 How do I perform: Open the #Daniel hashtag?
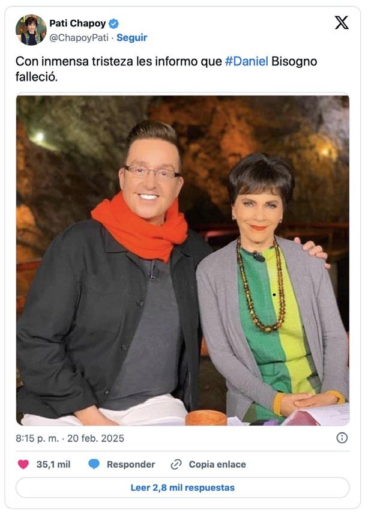pyautogui.click(x=247, y=61)
